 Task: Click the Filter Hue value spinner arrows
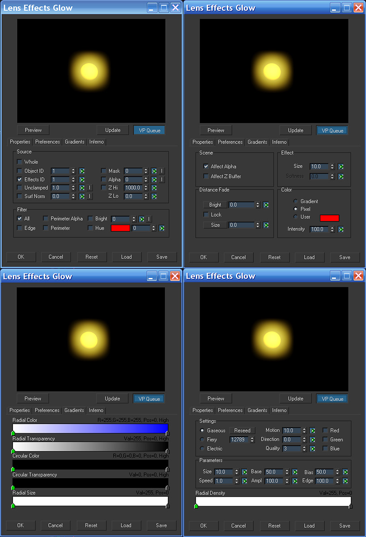[x=154, y=228]
